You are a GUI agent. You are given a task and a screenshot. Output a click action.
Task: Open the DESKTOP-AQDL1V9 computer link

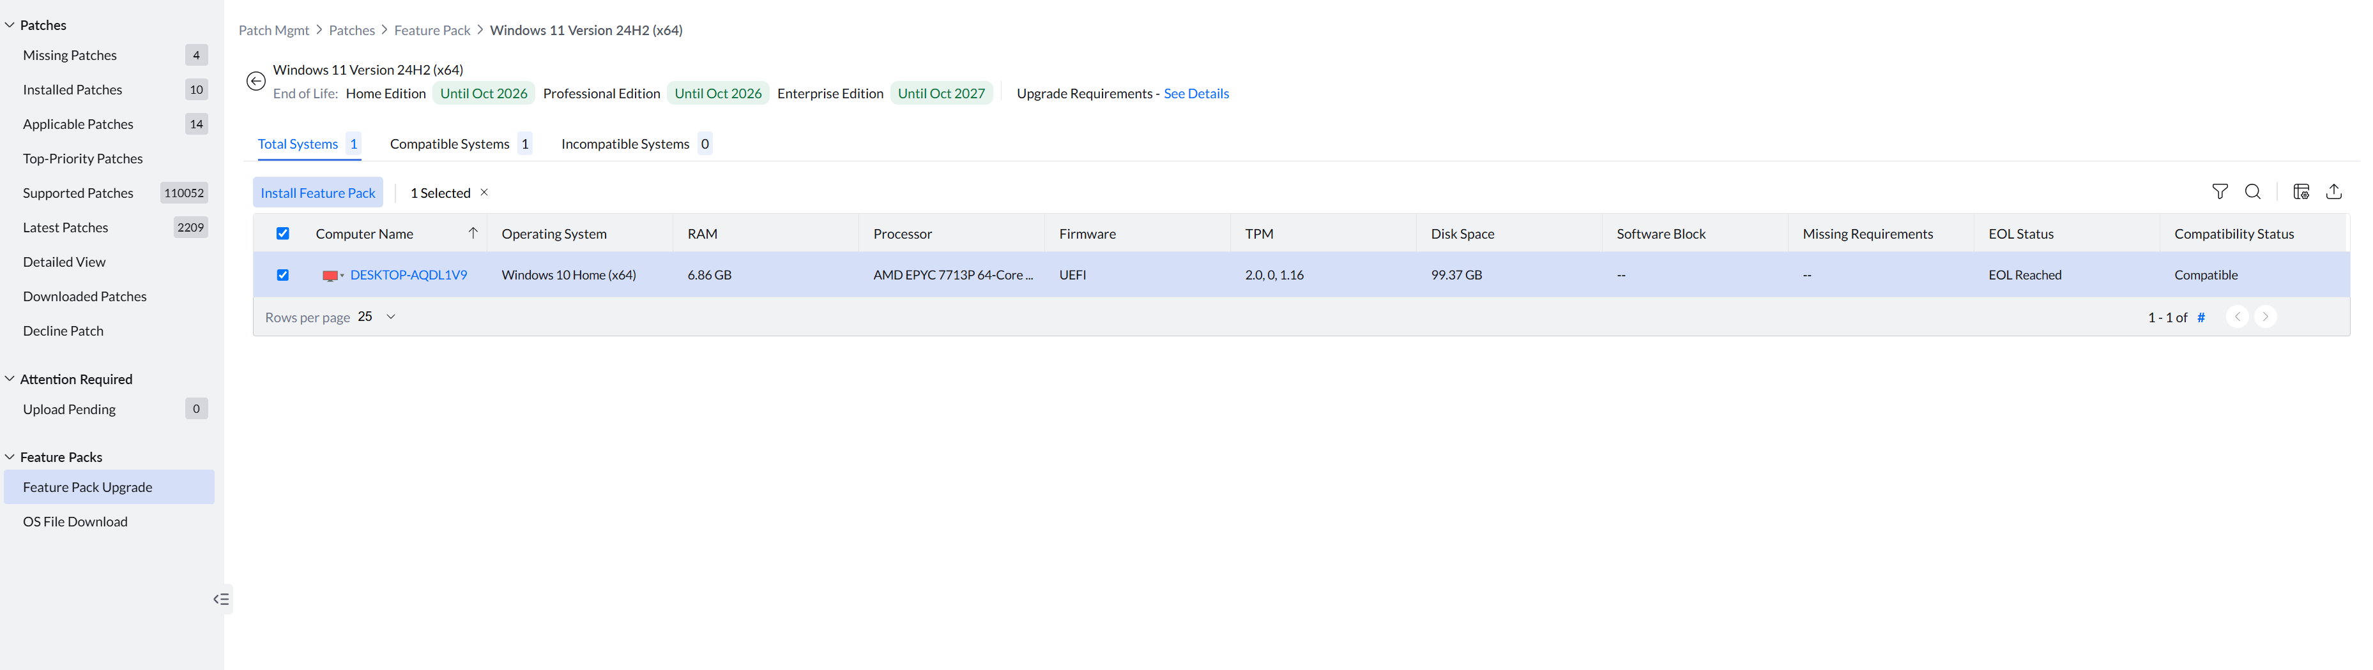[x=408, y=275]
